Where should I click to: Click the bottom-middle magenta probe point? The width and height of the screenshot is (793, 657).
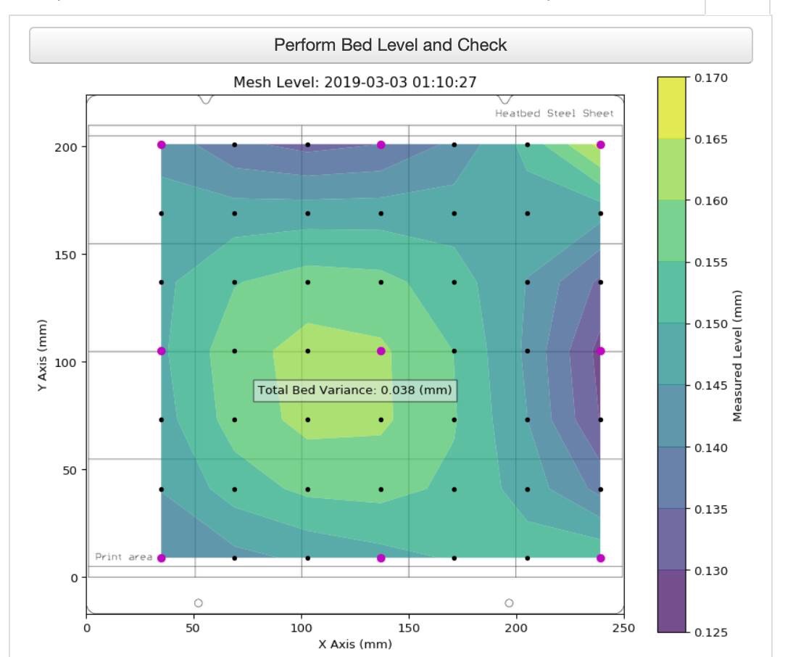[381, 558]
